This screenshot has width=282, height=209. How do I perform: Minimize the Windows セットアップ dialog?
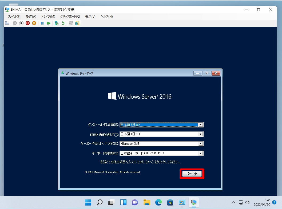click(197, 73)
